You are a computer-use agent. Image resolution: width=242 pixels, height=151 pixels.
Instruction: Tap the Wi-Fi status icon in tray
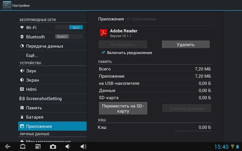(x=232, y=146)
